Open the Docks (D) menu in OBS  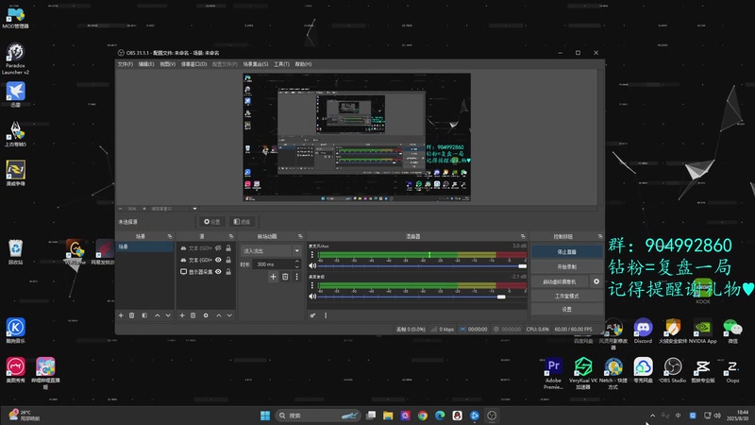[x=194, y=64]
